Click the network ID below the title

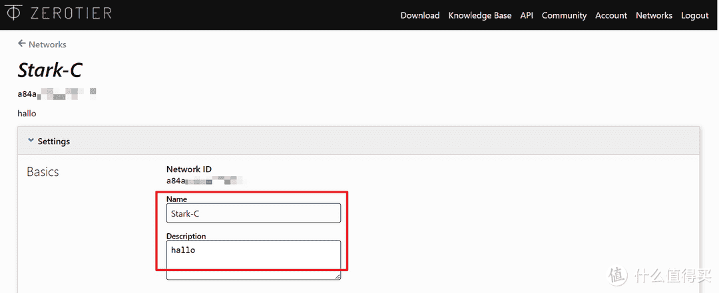click(57, 94)
